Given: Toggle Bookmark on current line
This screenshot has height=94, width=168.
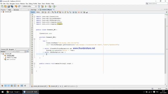Looking at the screenshot, I should point(70,12).
